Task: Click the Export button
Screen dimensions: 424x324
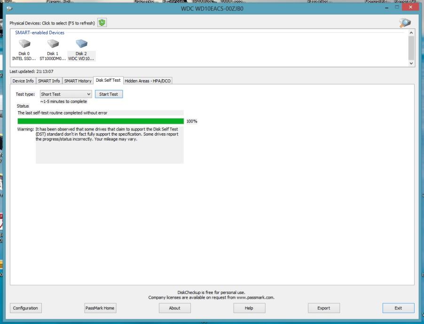Action: pos(324,308)
